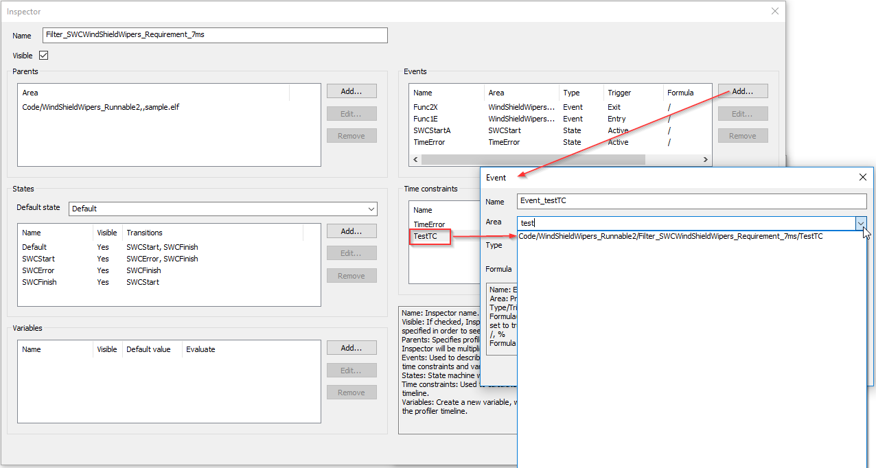Open the Default state dropdown
This screenshot has width=876, height=468.
(223, 209)
